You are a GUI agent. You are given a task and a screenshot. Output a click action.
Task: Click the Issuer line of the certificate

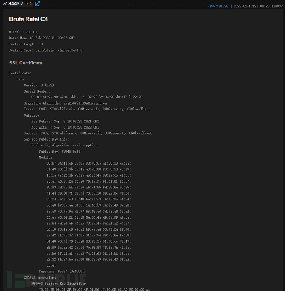point(87,109)
